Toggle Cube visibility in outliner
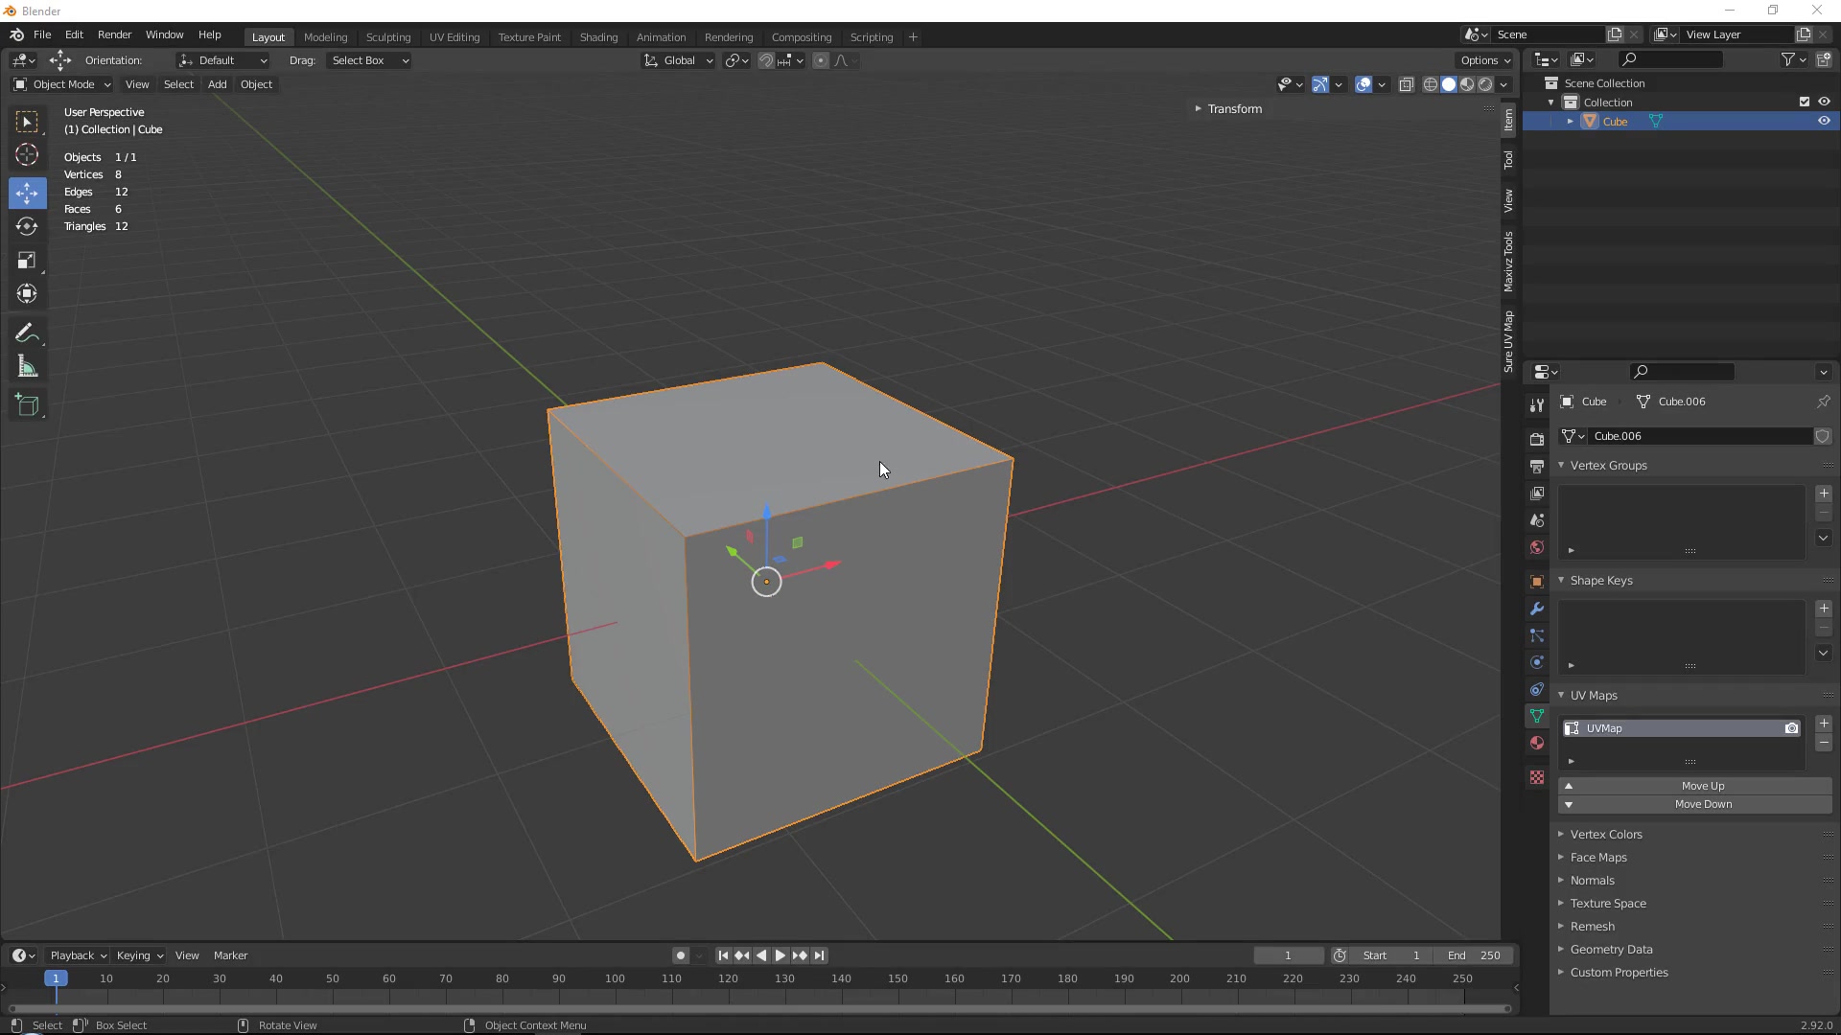 [1824, 121]
